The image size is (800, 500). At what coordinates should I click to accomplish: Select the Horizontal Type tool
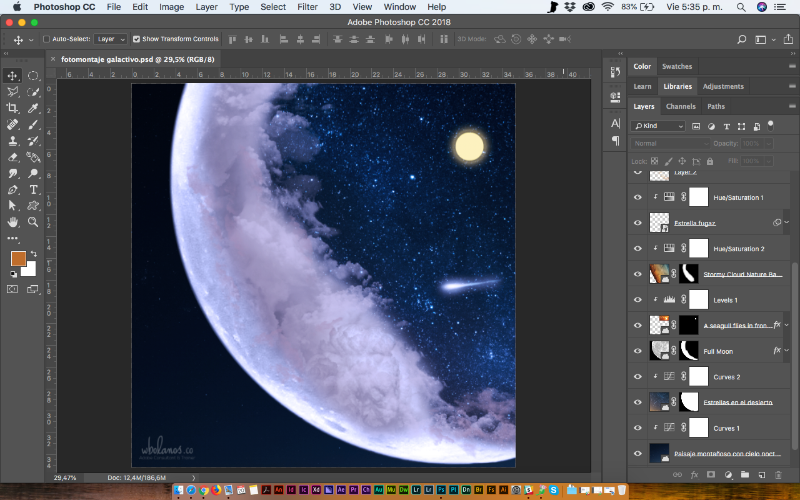click(x=33, y=189)
